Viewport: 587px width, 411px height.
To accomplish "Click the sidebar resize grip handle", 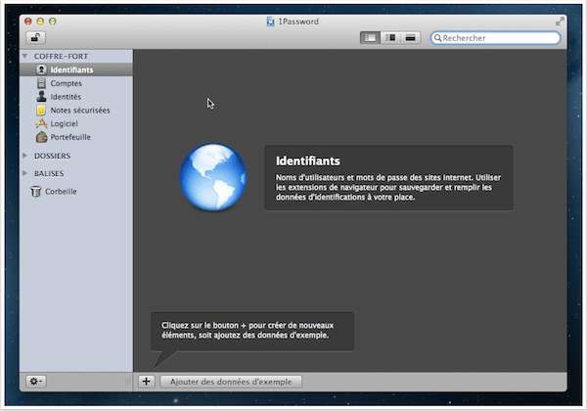I will 127,382.
